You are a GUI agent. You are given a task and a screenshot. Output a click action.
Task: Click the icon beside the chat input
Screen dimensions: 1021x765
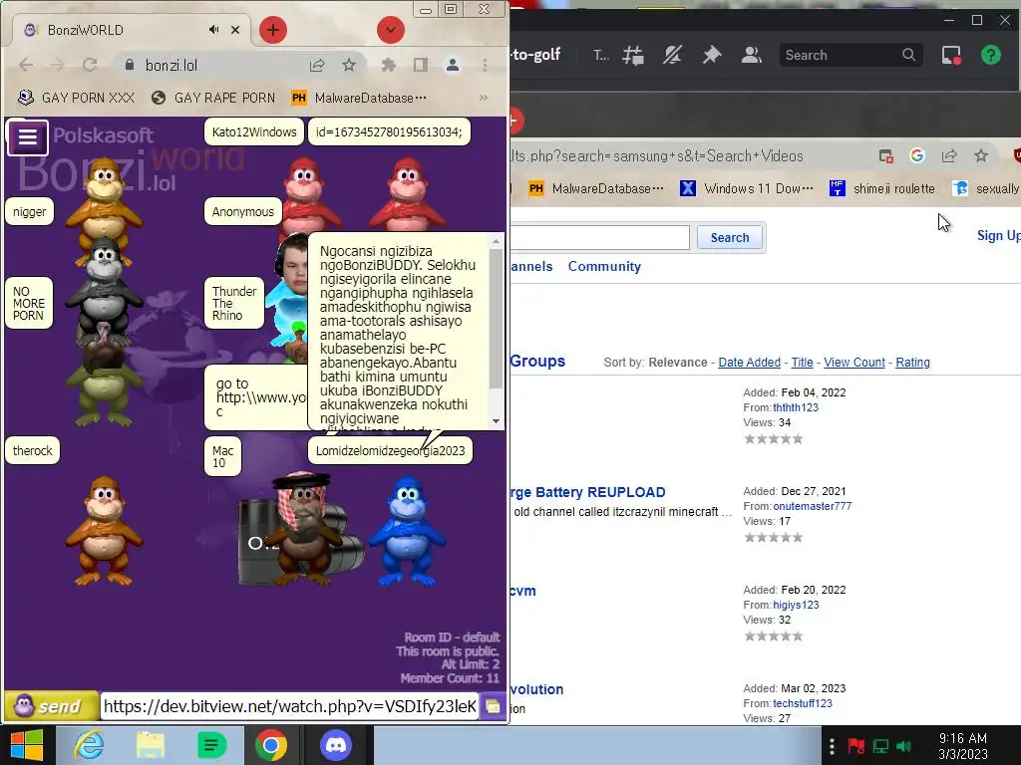coord(493,706)
